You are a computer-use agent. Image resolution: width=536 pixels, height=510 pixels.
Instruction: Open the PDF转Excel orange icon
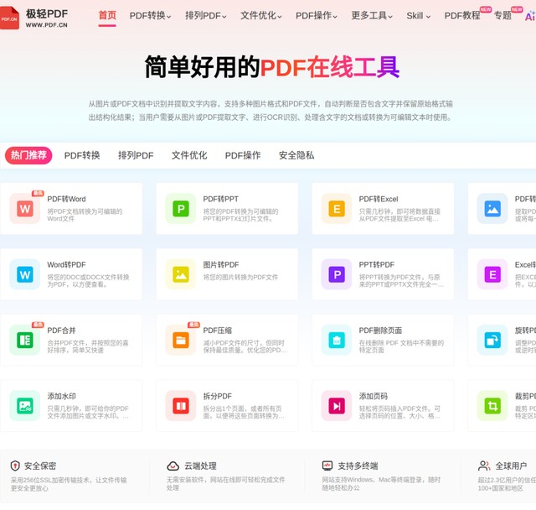[x=337, y=209]
